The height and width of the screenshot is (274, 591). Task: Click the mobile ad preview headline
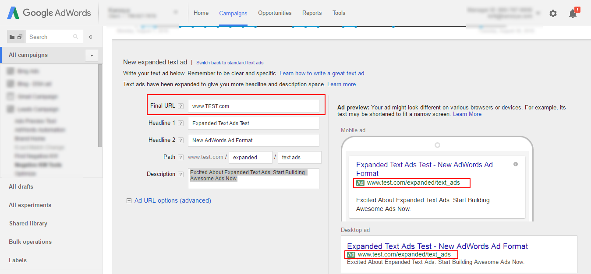425,169
